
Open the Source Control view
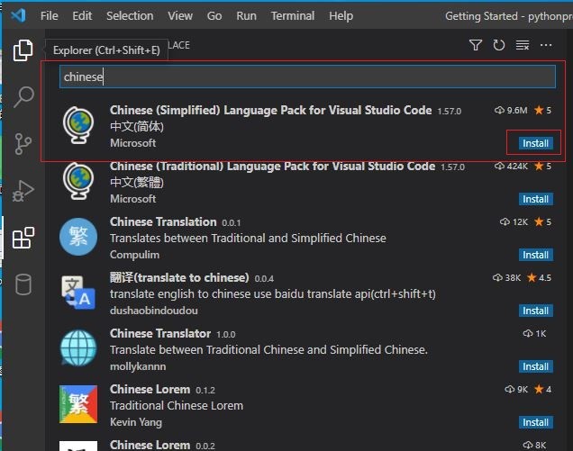(23, 143)
